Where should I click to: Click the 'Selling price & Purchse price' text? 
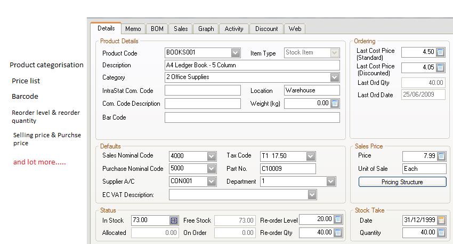pos(47,139)
